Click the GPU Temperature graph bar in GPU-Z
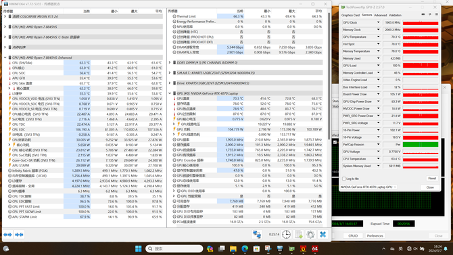Image resolution: width=453 pixels, height=255 pixels. pos(421,37)
